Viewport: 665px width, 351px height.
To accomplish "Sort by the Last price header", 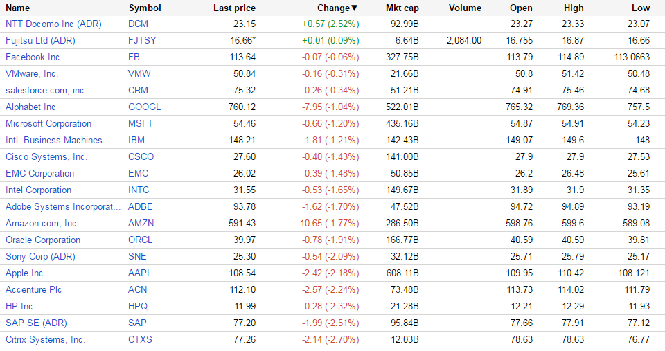I will tap(234, 8).
